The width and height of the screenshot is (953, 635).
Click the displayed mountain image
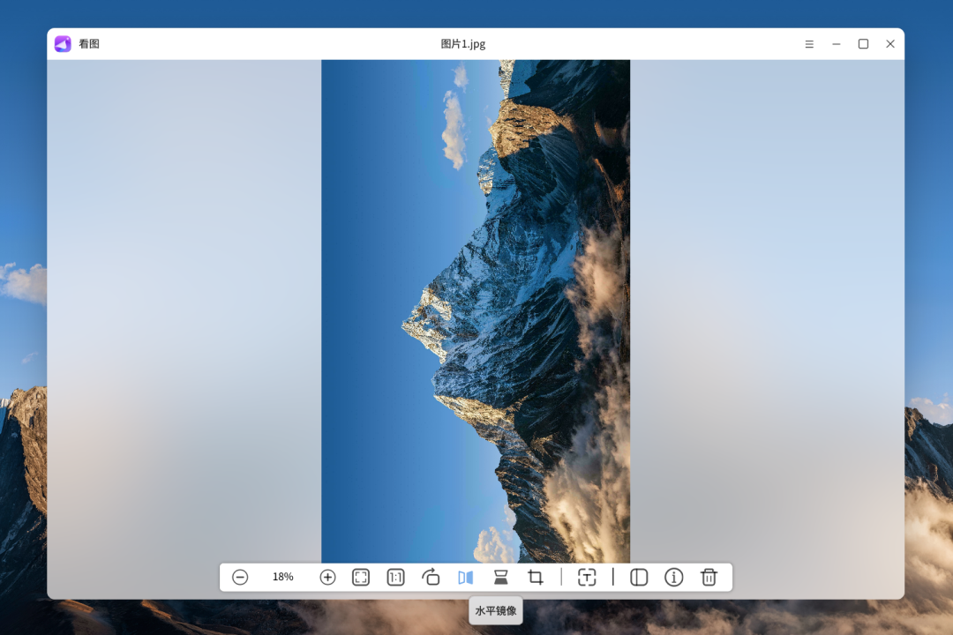coord(476,311)
